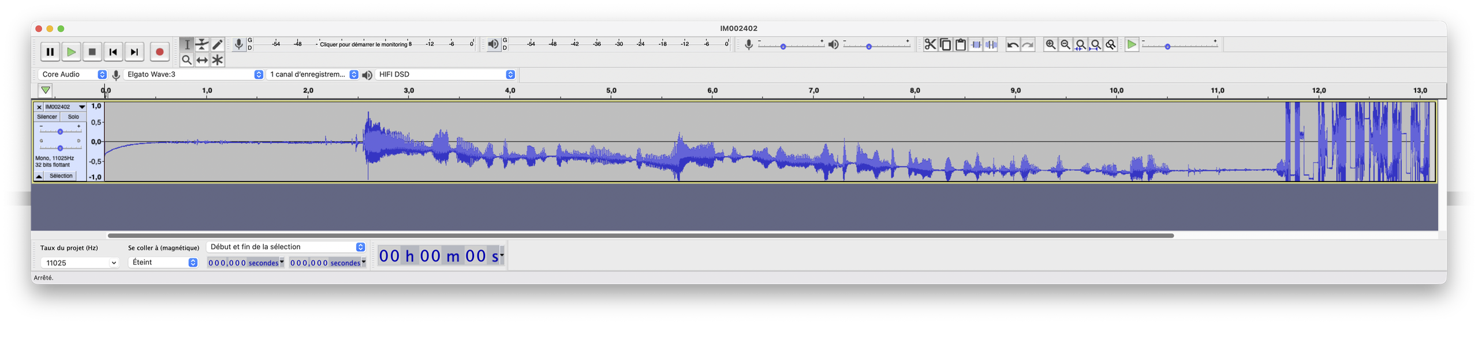Click the scissors Cut icon
Image resolution: width=1478 pixels, height=337 pixels.
(x=930, y=44)
